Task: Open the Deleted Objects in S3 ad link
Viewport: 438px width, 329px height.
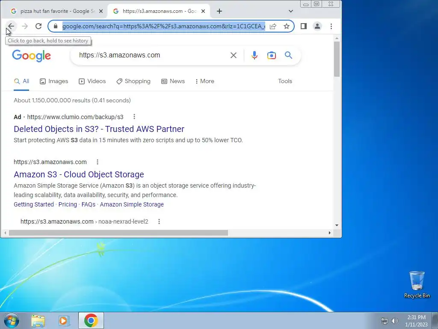Action: [99, 129]
